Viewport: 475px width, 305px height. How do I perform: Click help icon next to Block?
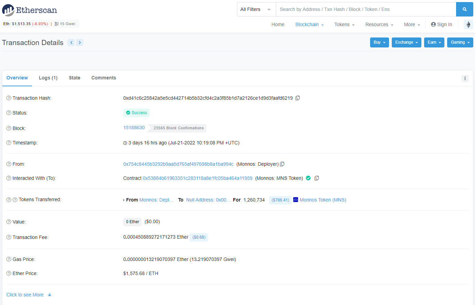coord(9,128)
